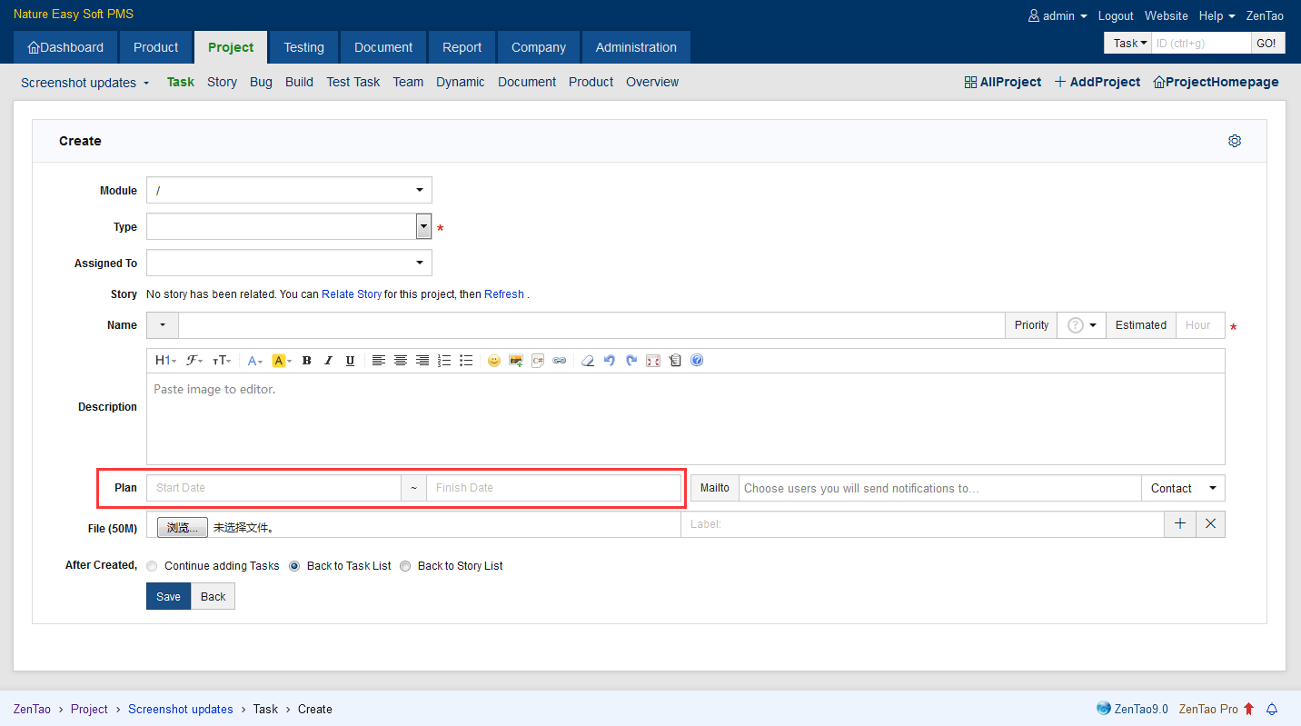
Task: Click the insert image icon
Action: (x=516, y=361)
